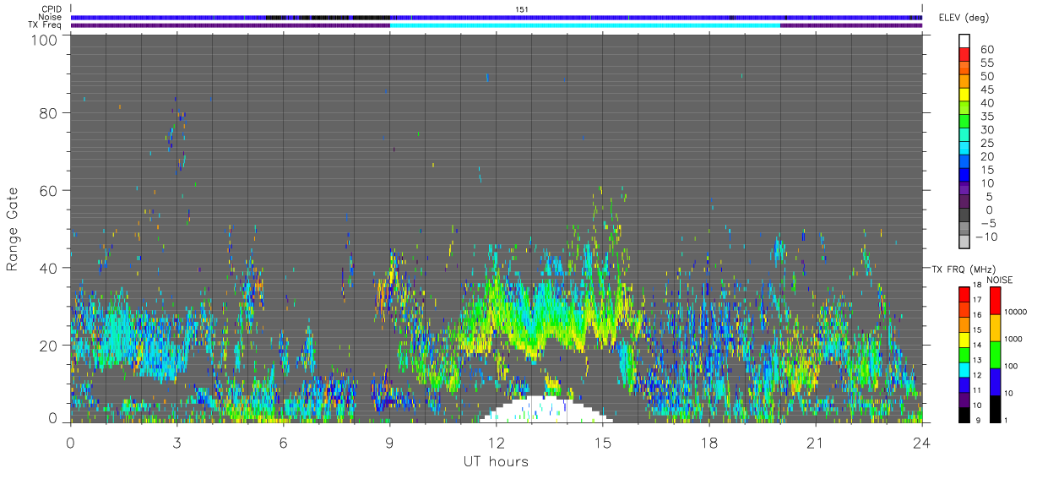Viewport: 1037px width, 479px height.
Task: Click the "100" tick on Range Gate axis
Action: click(x=46, y=39)
